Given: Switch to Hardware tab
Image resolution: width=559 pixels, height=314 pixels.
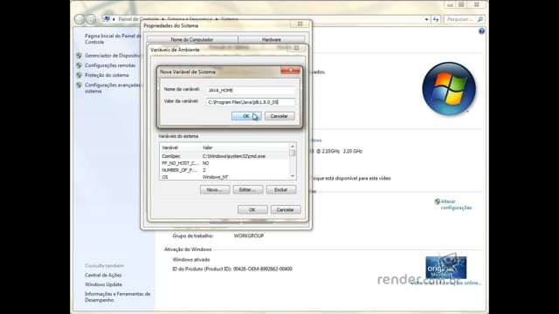Looking at the screenshot, I should (x=272, y=39).
